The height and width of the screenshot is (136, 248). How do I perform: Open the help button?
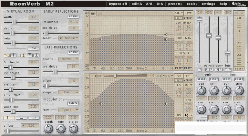(223, 4)
